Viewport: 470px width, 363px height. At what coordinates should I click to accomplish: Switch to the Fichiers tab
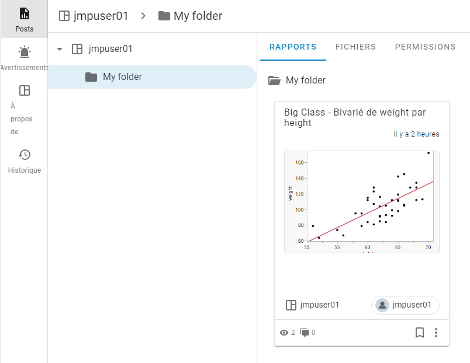pos(355,47)
